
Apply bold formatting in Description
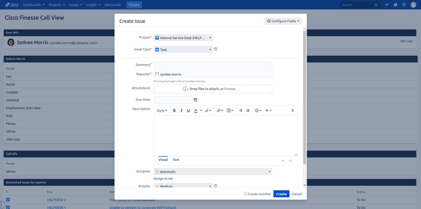click(x=174, y=111)
